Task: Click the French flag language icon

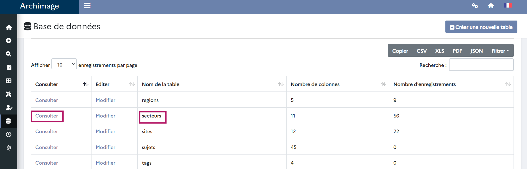Action: (x=507, y=5)
